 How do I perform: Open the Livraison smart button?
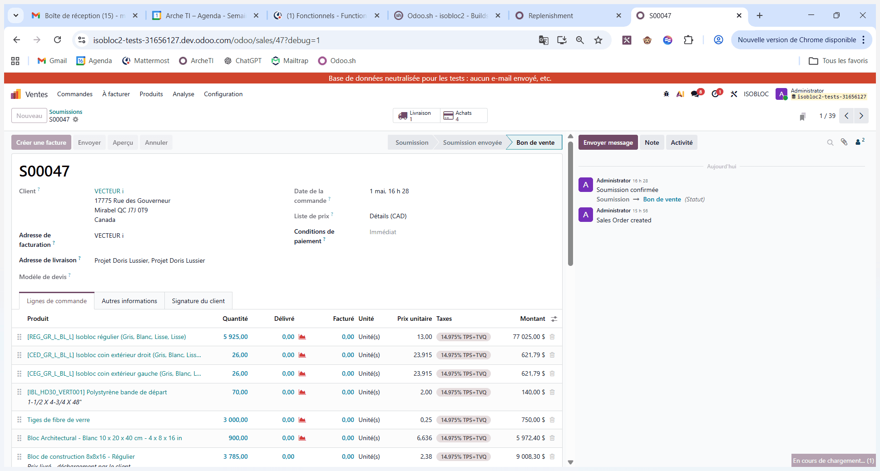[416, 116]
